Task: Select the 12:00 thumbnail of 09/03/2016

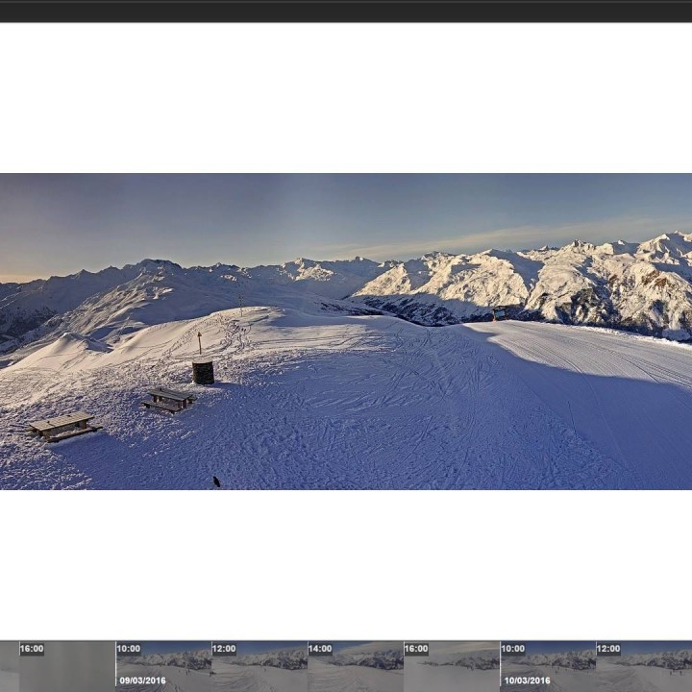Action: [259, 666]
